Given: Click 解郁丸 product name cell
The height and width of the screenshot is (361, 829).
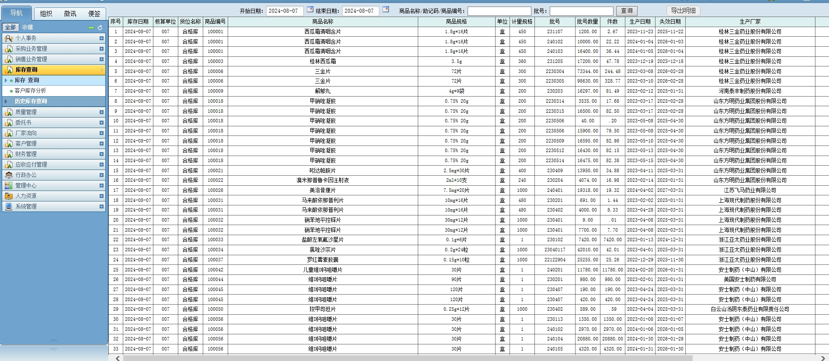Looking at the screenshot, I should [x=323, y=91].
